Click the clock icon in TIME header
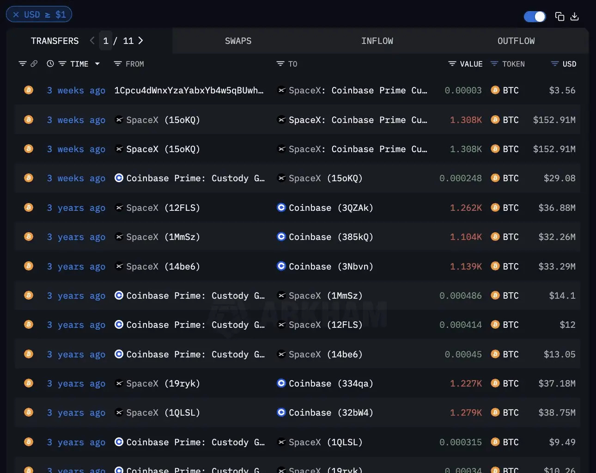This screenshot has height=473, width=596. (50, 64)
